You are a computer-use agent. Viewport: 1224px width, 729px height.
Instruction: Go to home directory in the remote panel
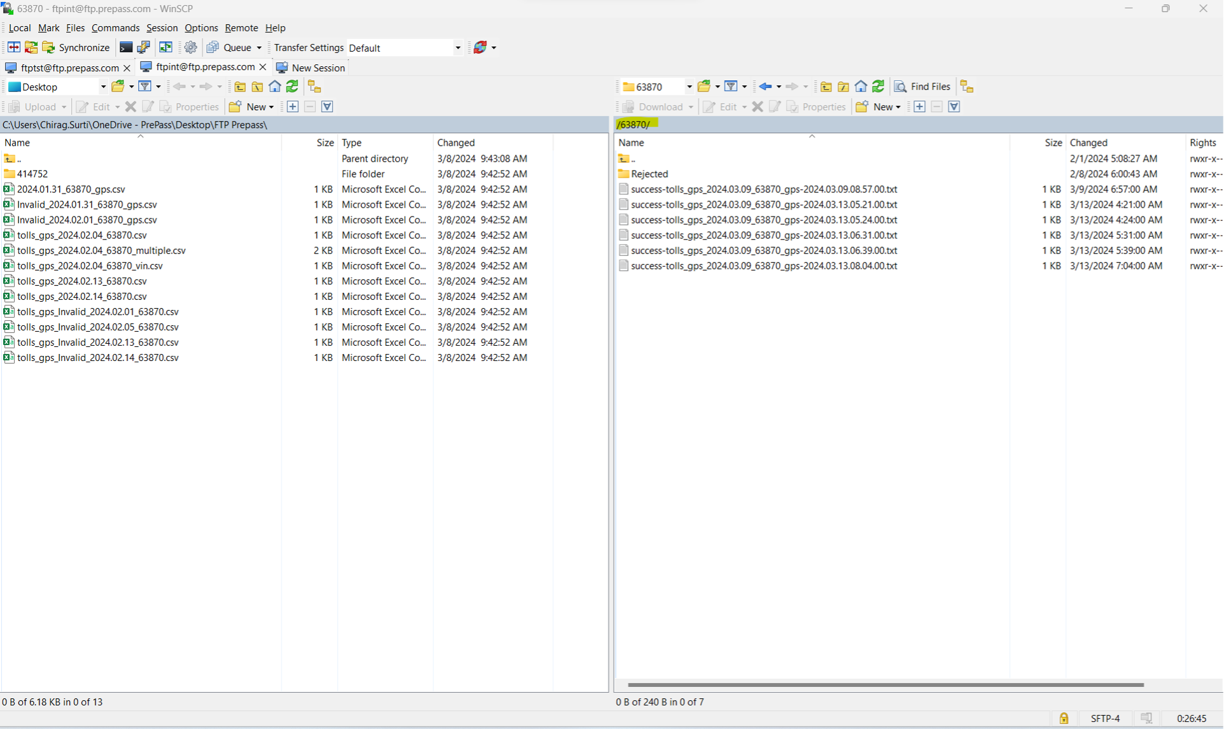pyautogui.click(x=861, y=86)
